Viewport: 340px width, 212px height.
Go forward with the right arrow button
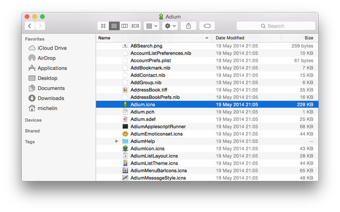pyautogui.click(x=40, y=26)
